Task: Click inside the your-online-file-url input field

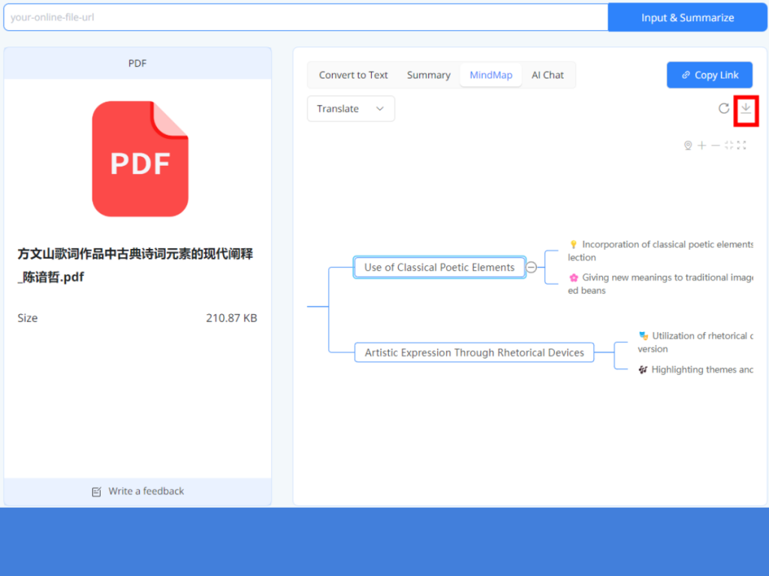Action: [300, 16]
